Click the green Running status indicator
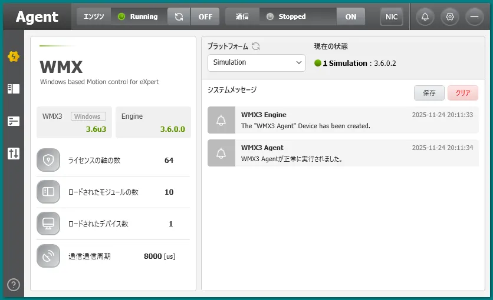 121,16
